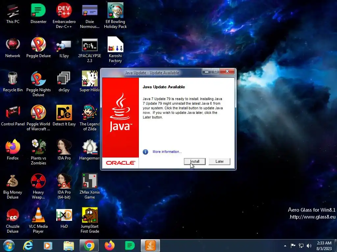The width and height of the screenshot is (337, 252).
Task: Select the Peggle Deluxe desktop icon
Action: tap(39, 48)
